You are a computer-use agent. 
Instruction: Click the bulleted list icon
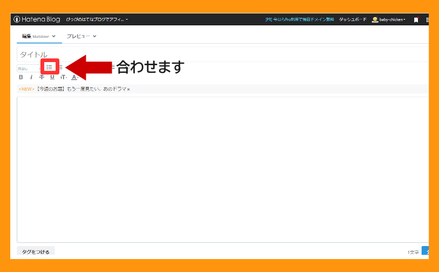(50, 67)
